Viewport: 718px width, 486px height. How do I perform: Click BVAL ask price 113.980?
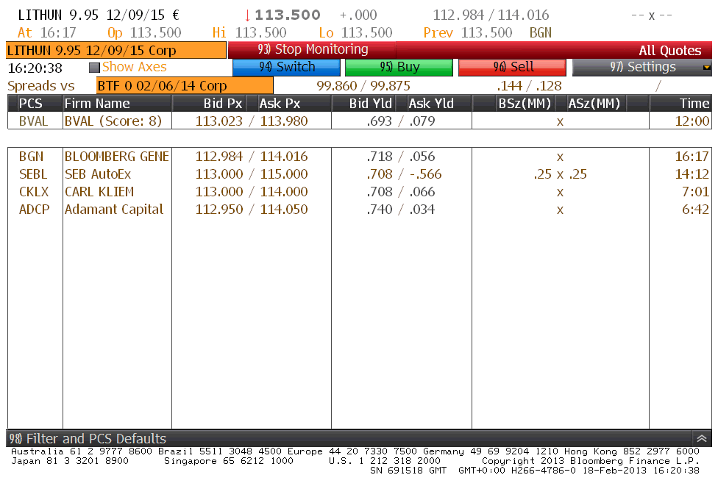click(x=284, y=121)
